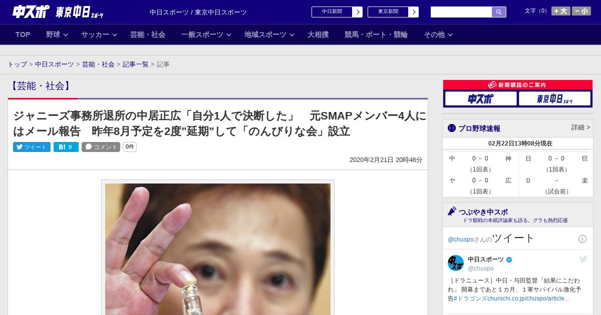The height and width of the screenshot is (315, 601).
Task: Select 大相撲 in navigation bar
Action: point(318,34)
